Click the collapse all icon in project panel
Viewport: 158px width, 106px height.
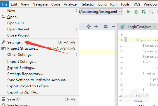[96, 27]
